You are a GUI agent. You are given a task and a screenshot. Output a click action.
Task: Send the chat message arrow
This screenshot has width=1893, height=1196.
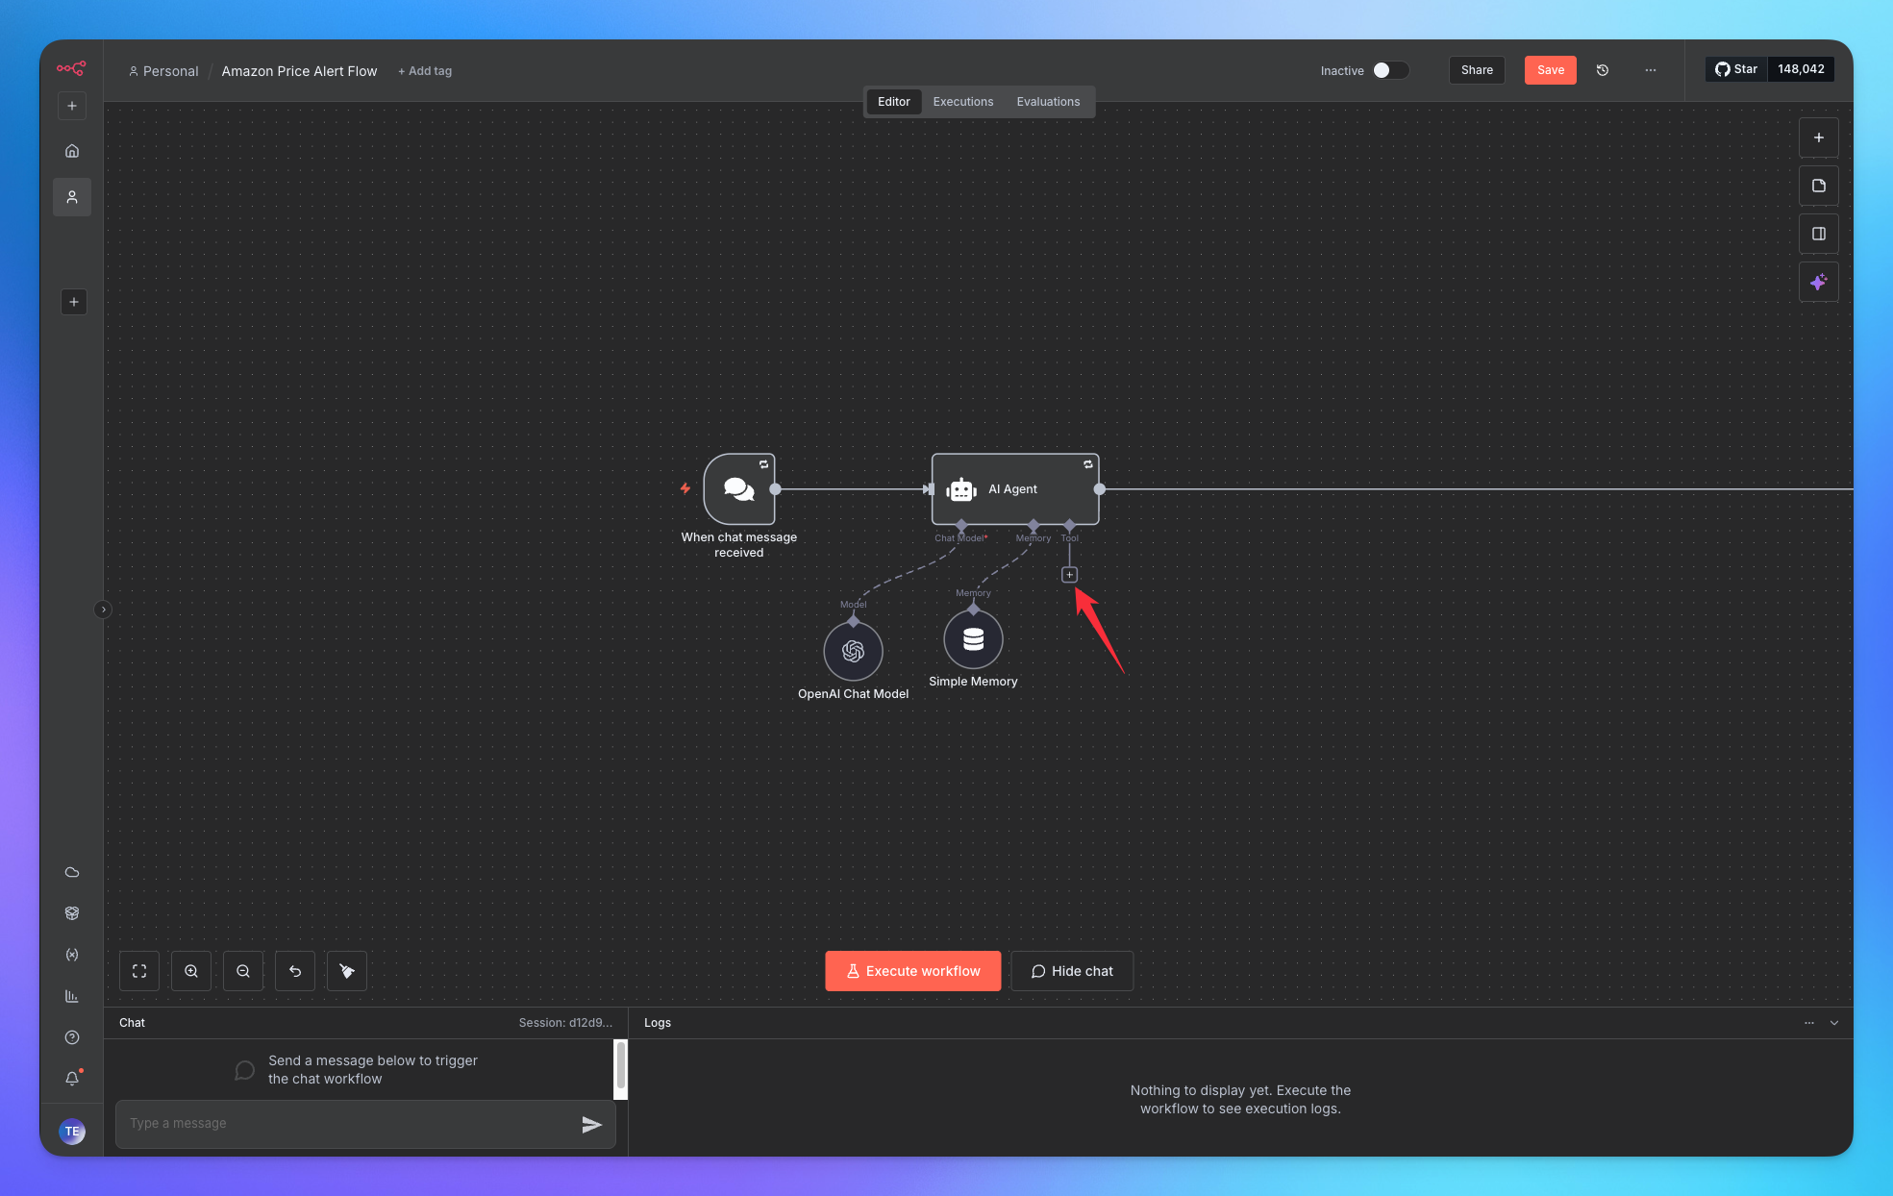(x=591, y=1124)
